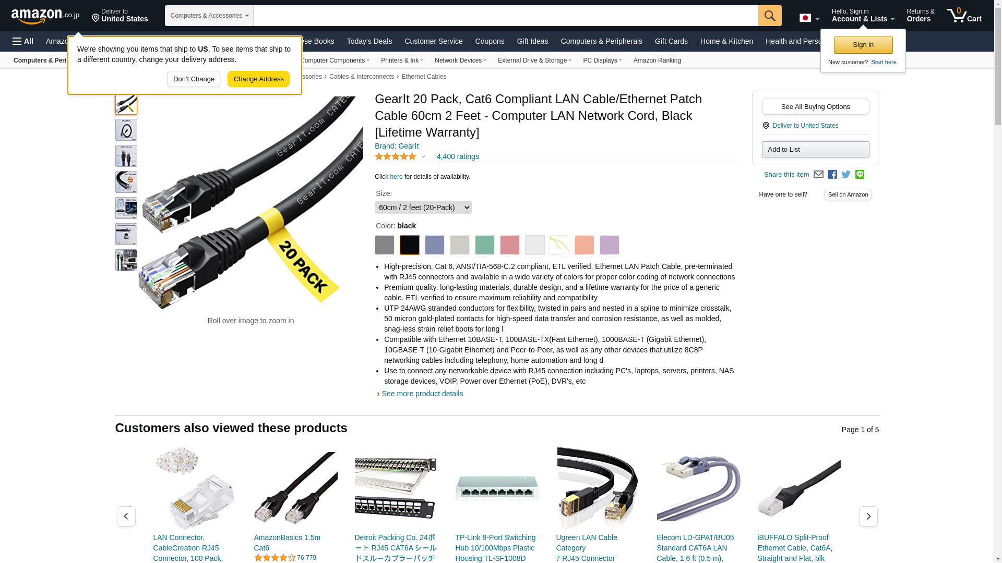Screen dimensions: 1002x563
Task: Open the Coupons navigation item
Action: coord(490,41)
